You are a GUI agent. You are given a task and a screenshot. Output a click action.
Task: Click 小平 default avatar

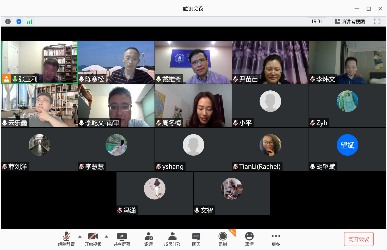click(x=270, y=101)
